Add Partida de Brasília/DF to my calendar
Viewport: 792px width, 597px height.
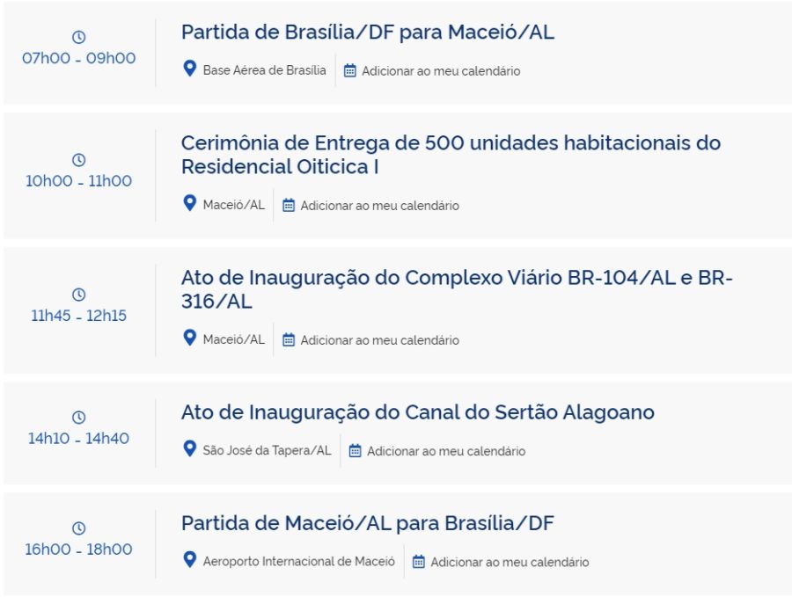(440, 70)
